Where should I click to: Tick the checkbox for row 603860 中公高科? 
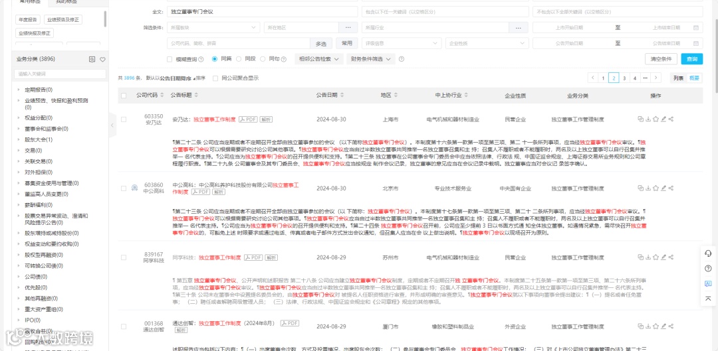tap(124, 188)
